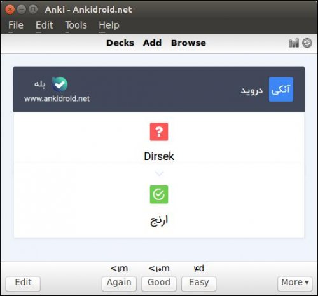Click the teal checkmark shield logo
Viewport: 318px width, 296px height.
(x=60, y=84)
